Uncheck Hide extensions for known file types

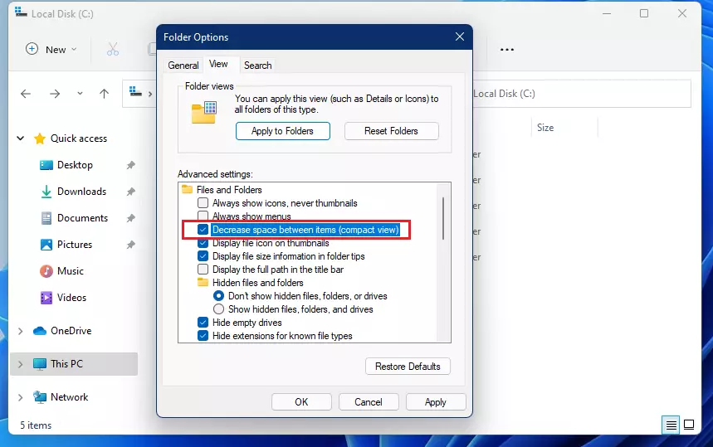[203, 336]
